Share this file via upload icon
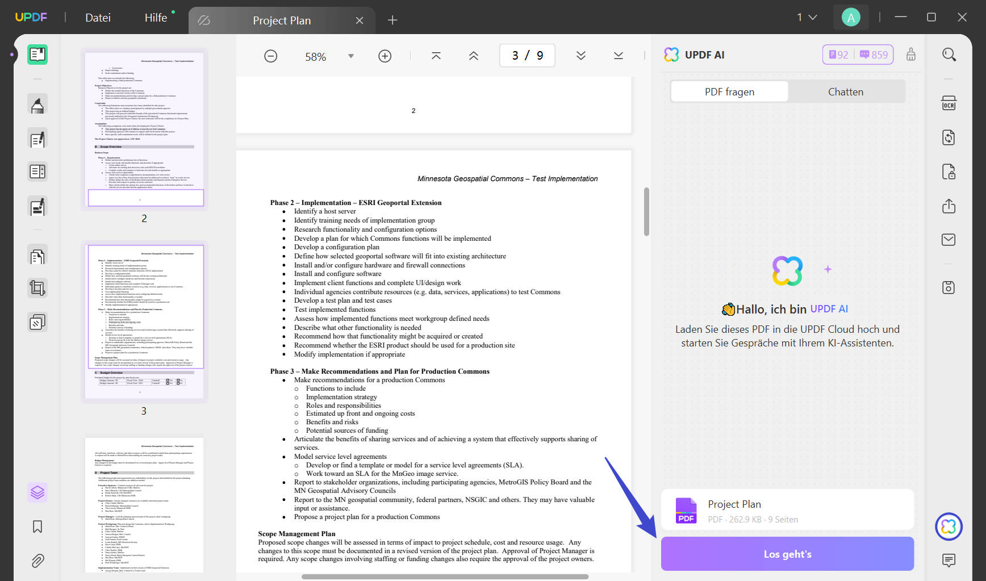This screenshot has height=581, width=986. click(949, 206)
